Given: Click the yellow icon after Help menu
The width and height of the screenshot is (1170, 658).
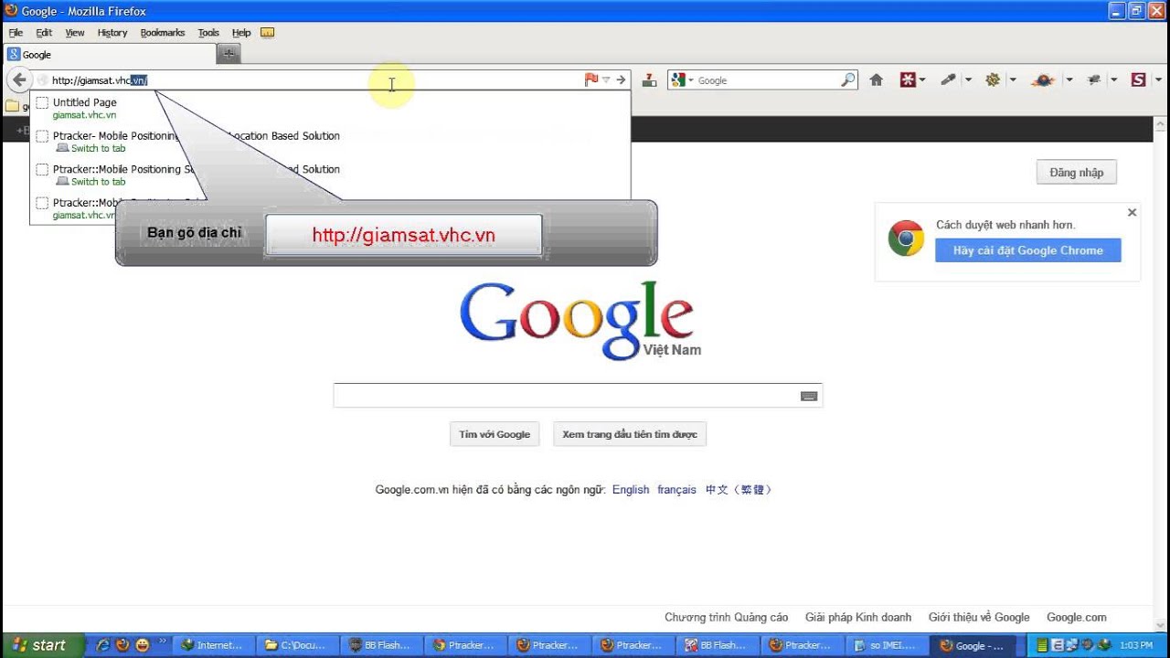Looking at the screenshot, I should [267, 33].
